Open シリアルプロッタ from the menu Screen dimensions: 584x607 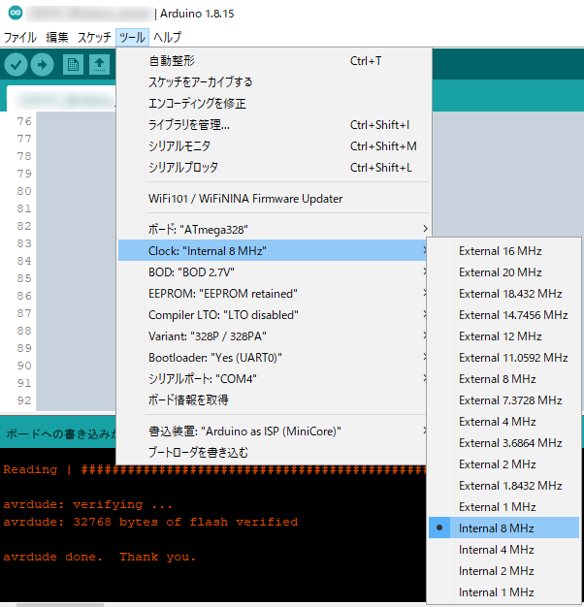tap(273, 167)
